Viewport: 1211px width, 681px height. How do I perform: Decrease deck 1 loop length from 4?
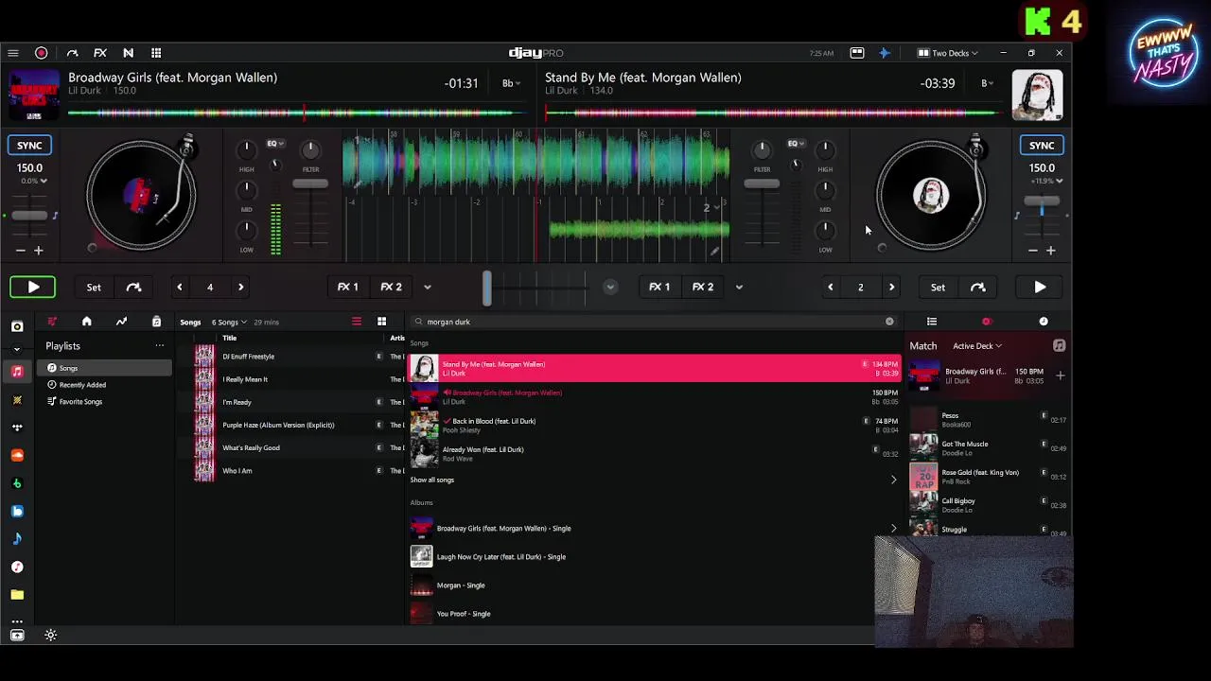tap(180, 287)
